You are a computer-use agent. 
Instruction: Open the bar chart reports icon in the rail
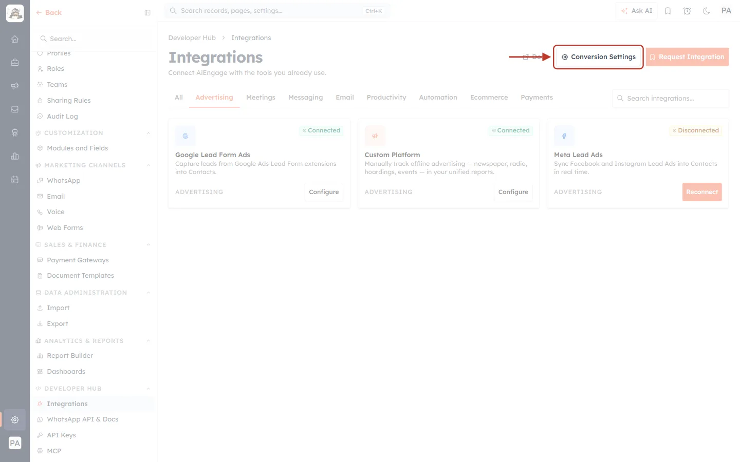15,156
